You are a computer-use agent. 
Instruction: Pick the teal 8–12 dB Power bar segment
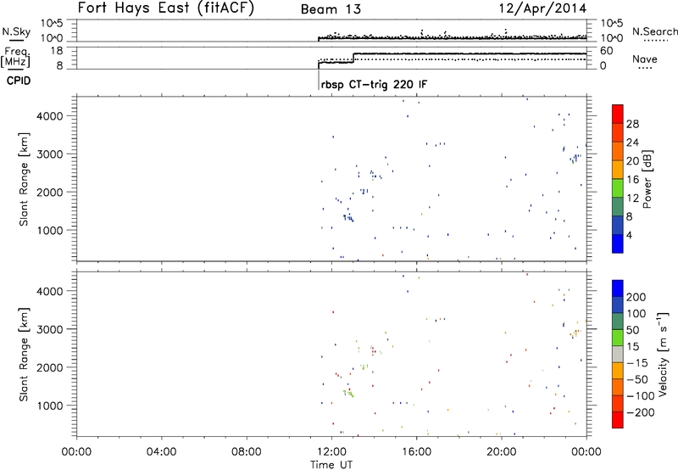pos(618,207)
